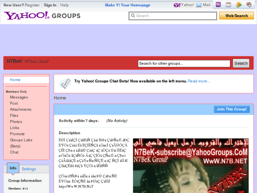
Task: Open the Yahoo! home link
Action: (x=187, y=5)
